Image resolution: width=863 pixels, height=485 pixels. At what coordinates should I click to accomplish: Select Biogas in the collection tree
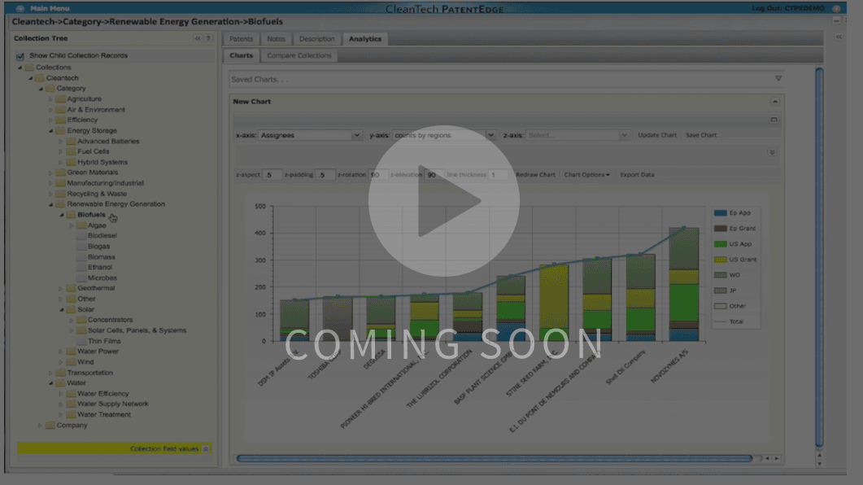[98, 247]
